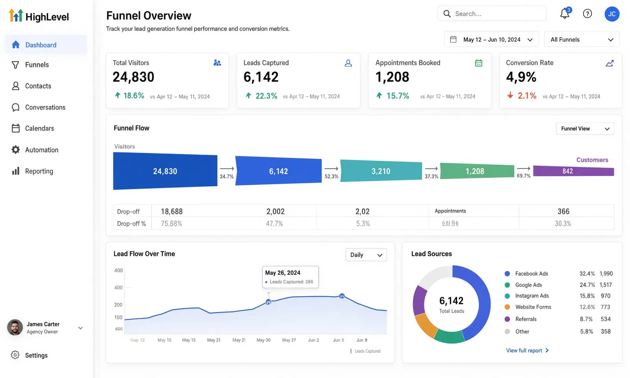Click the 3,210 teal funnel segment
Viewport: 630px width, 378px height.
(x=381, y=171)
